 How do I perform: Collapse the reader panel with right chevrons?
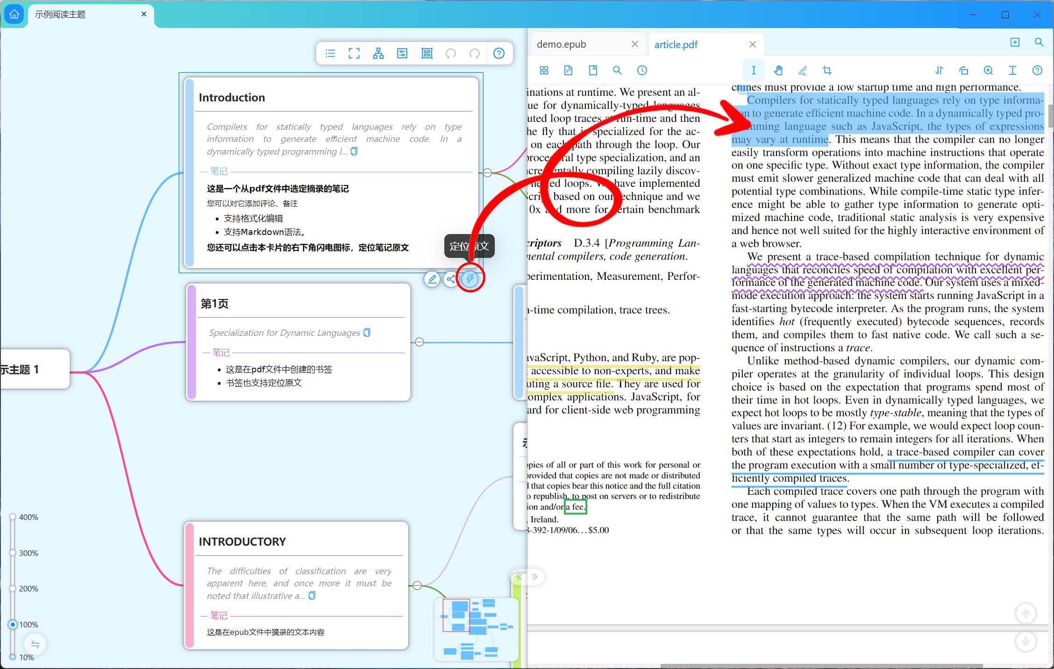(x=535, y=577)
